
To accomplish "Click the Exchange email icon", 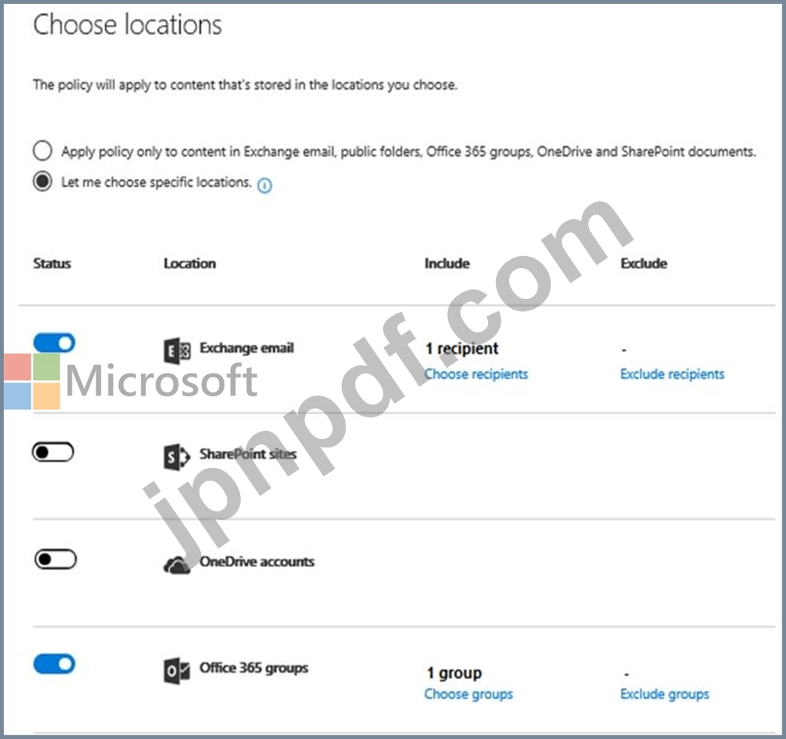I will [177, 351].
